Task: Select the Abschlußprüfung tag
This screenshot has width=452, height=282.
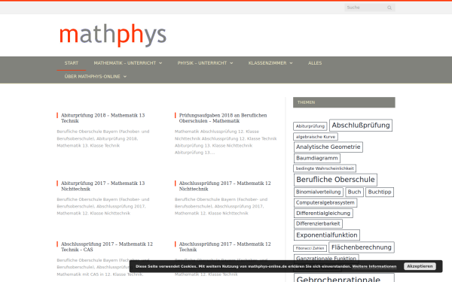Action: coord(361,125)
